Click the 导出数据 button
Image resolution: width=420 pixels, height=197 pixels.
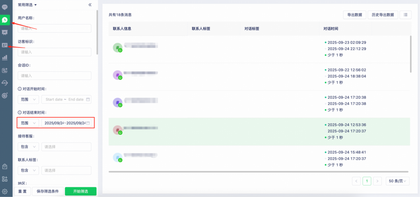pyautogui.click(x=354, y=15)
